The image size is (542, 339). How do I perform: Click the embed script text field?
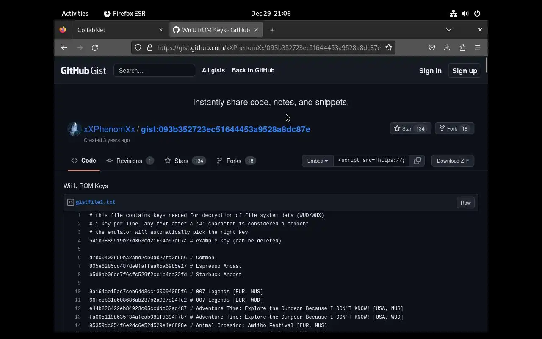(x=371, y=161)
